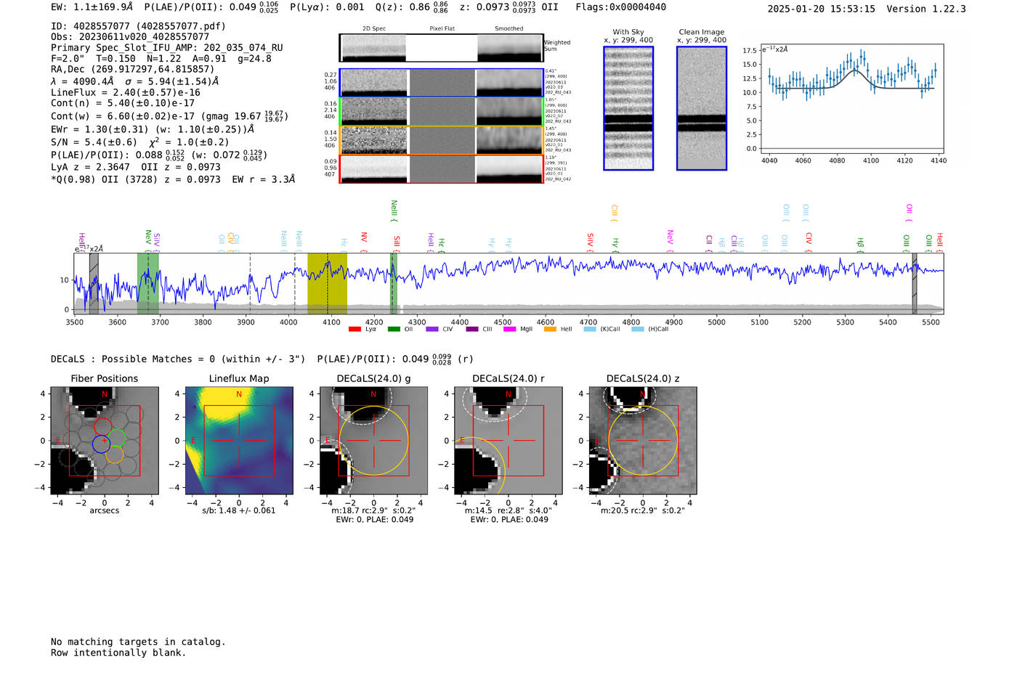Click the HeII orange legend swatch
Screen dimensions: 1017x692
(550, 329)
